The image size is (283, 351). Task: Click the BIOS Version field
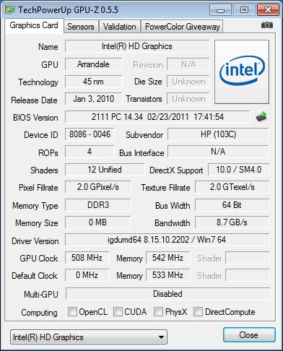(x=157, y=117)
